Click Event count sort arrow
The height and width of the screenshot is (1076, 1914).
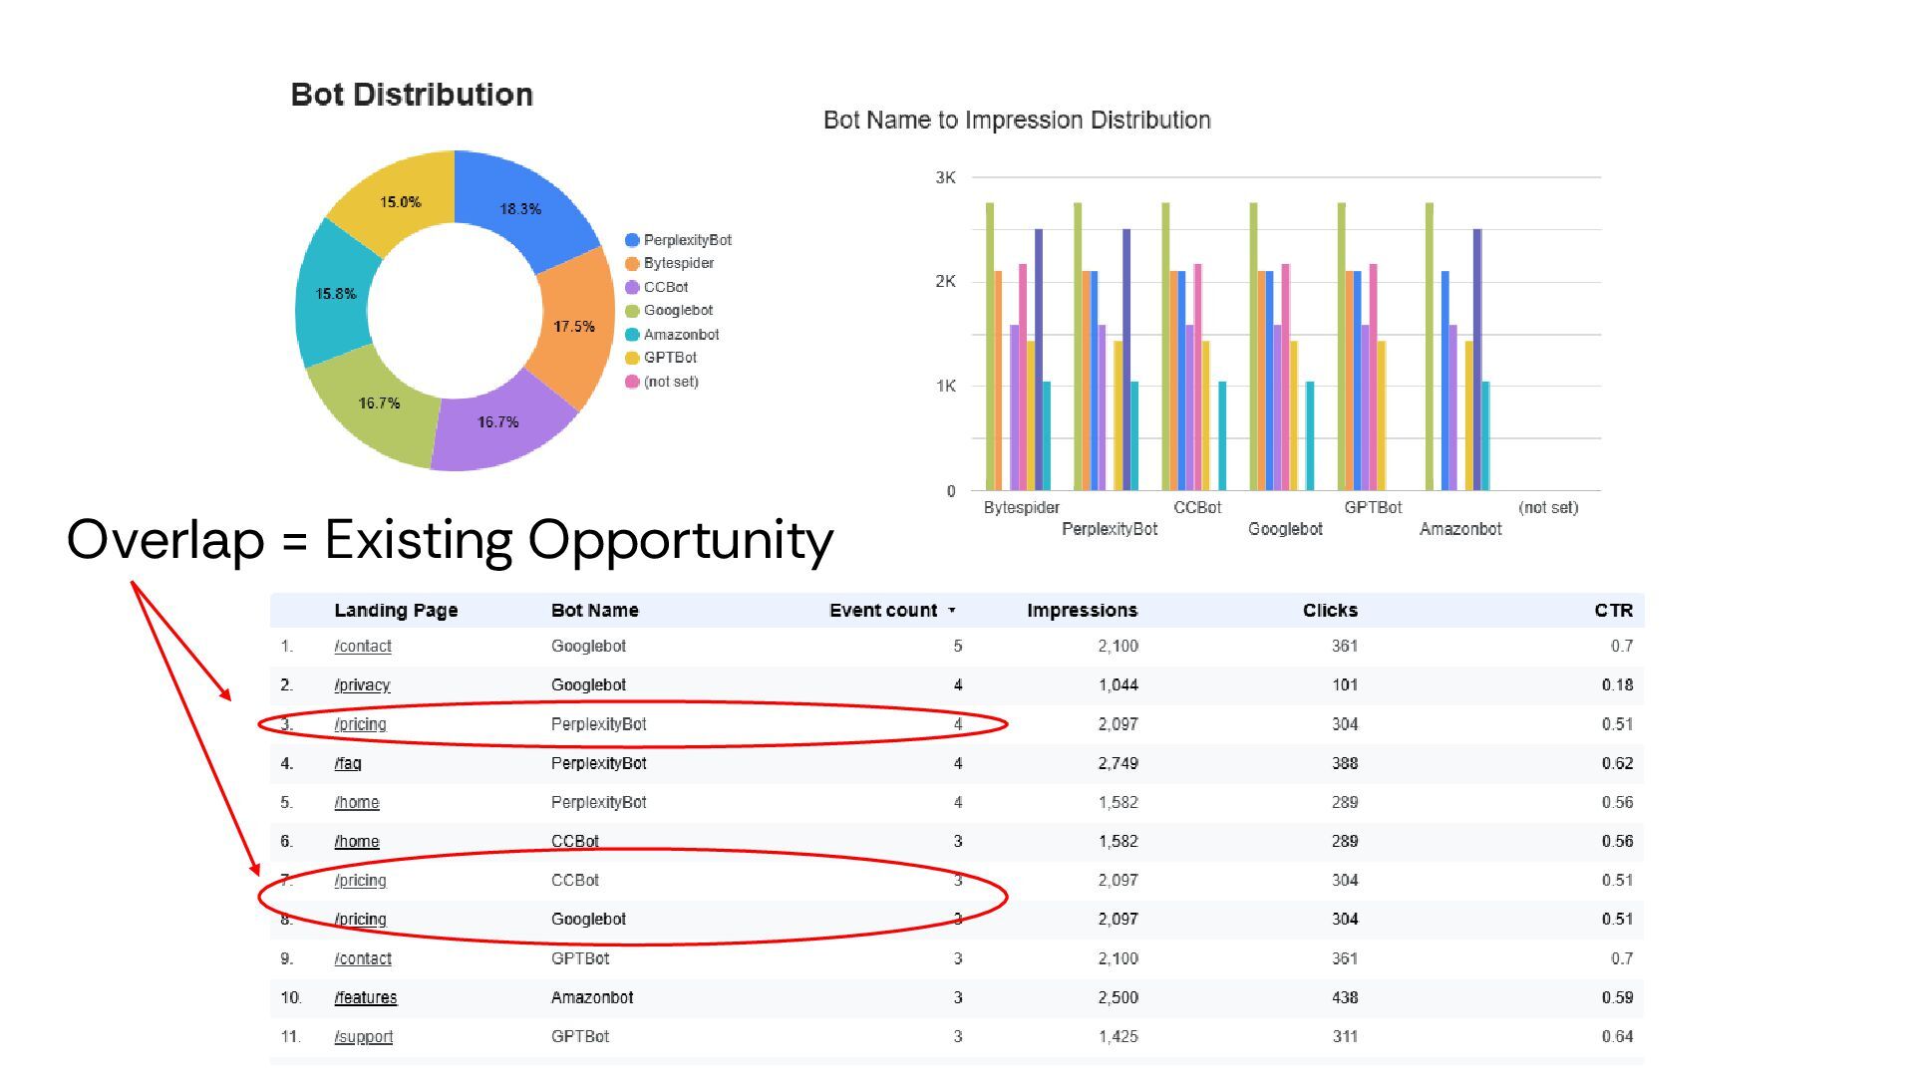coord(952,610)
